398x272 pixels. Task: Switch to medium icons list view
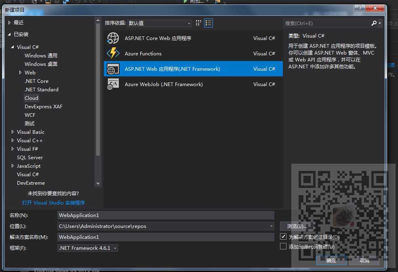208,23
